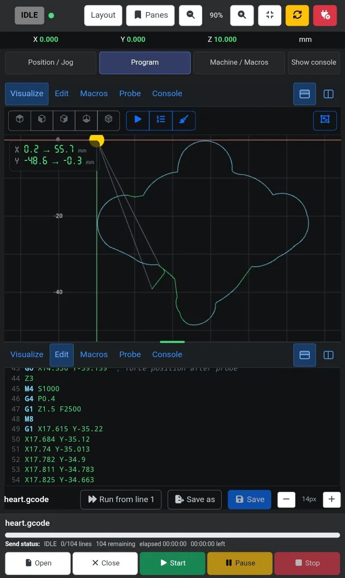Click the red disconnect plug button

tap(325, 15)
